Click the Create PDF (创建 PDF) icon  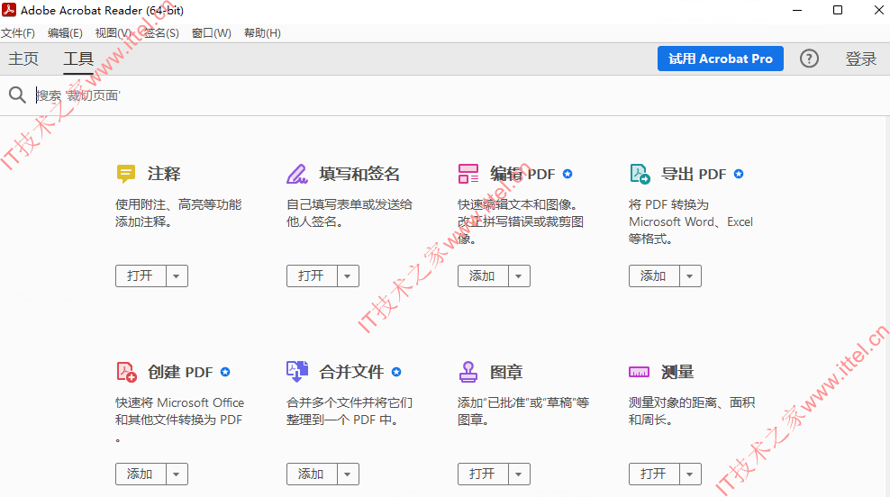pyautogui.click(x=127, y=372)
